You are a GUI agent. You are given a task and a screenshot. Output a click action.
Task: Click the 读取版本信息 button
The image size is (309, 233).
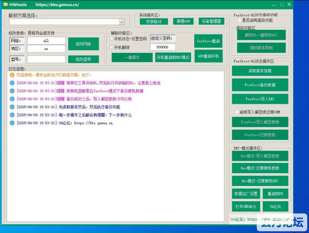pos(260,71)
